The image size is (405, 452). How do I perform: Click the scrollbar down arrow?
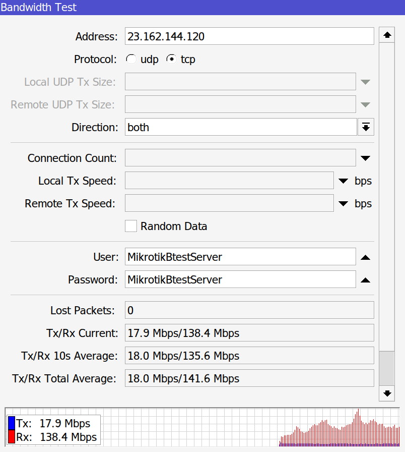click(387, 393)
